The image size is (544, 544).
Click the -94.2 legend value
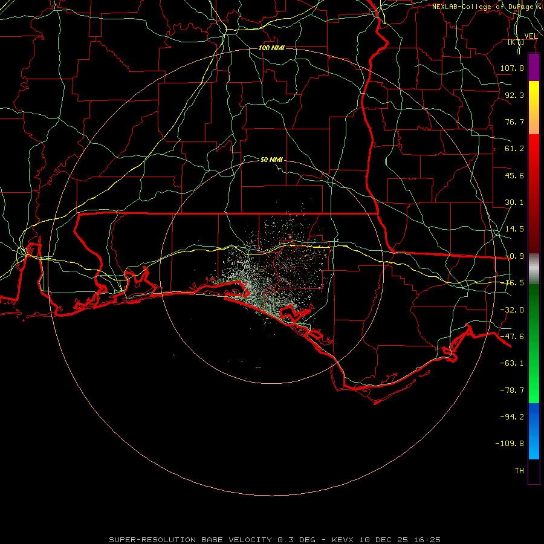(x=512, y=416)
